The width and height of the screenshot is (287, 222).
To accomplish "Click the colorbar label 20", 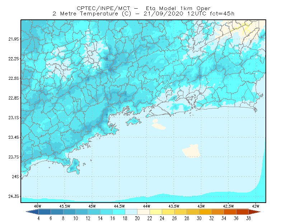I will 137,218.
